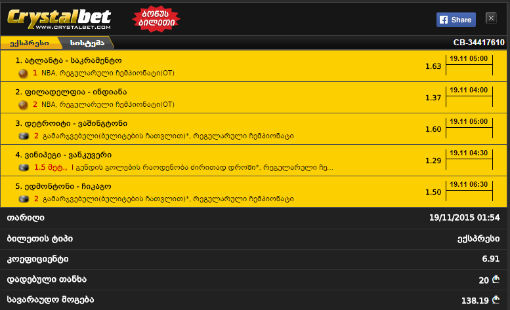Image resolution: width=510 pixels, height=310 pixels.
Task: Click the 19.11 06:30 start time
Action: (469, 184)
